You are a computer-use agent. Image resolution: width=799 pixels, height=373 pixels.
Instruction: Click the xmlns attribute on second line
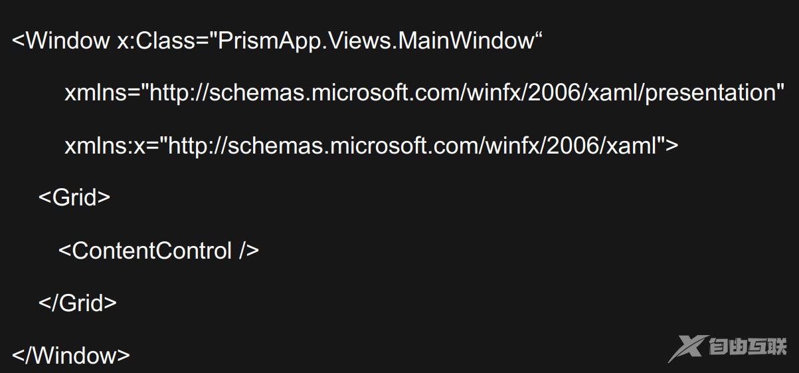tap(95, 93)
